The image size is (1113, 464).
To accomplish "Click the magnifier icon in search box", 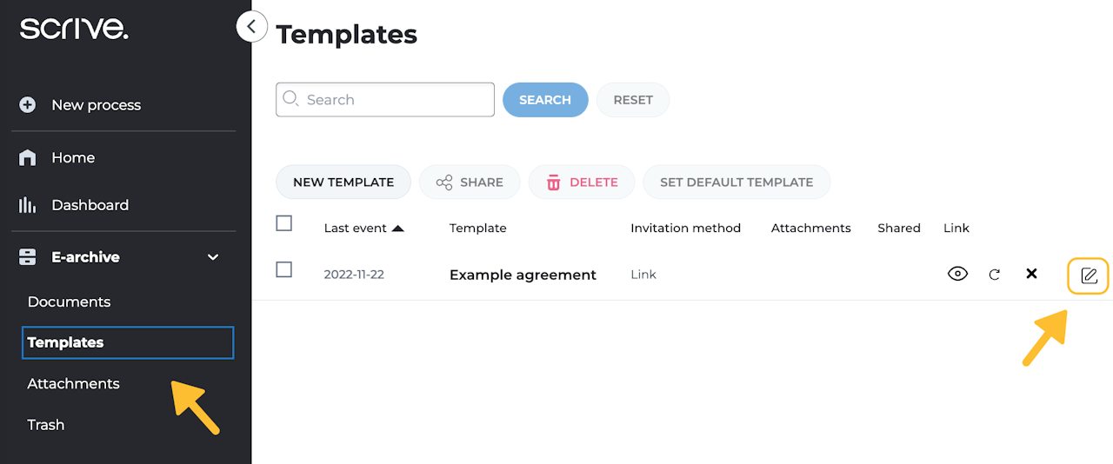I will pyautogui.click(x=290, y=99).
